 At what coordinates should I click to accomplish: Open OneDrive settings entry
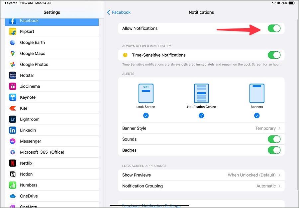[x=52, y=196]
